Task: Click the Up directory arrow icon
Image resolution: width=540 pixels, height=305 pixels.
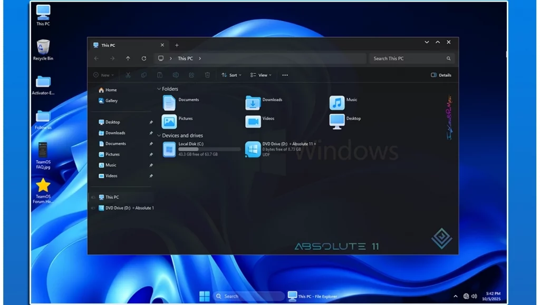Action: [x=128, y=58]
